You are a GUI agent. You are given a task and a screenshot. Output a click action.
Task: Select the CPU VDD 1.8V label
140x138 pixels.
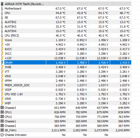(x=14, y=94)
